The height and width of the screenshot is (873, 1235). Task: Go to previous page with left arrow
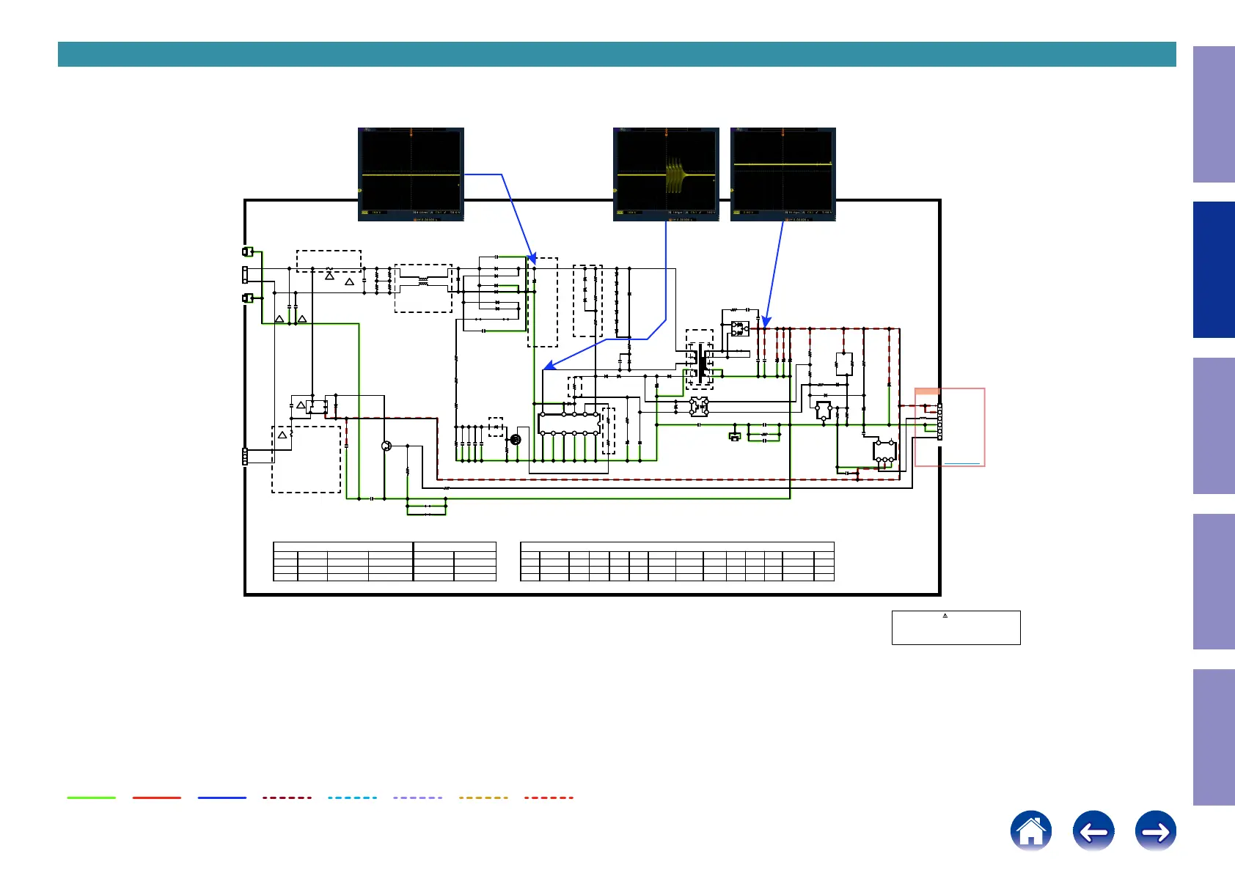pos(1093,830)
